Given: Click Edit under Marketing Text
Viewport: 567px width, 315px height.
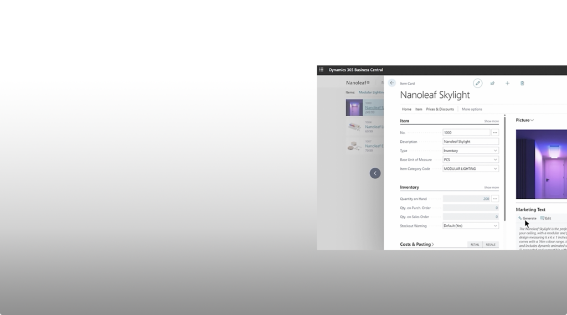Looking at the screenshot, I should coord(545,218).
